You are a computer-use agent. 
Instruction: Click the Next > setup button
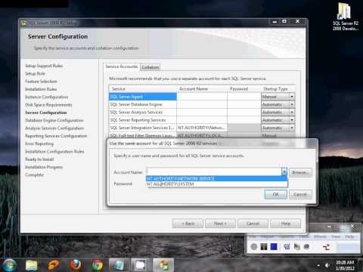pos(220,224)
